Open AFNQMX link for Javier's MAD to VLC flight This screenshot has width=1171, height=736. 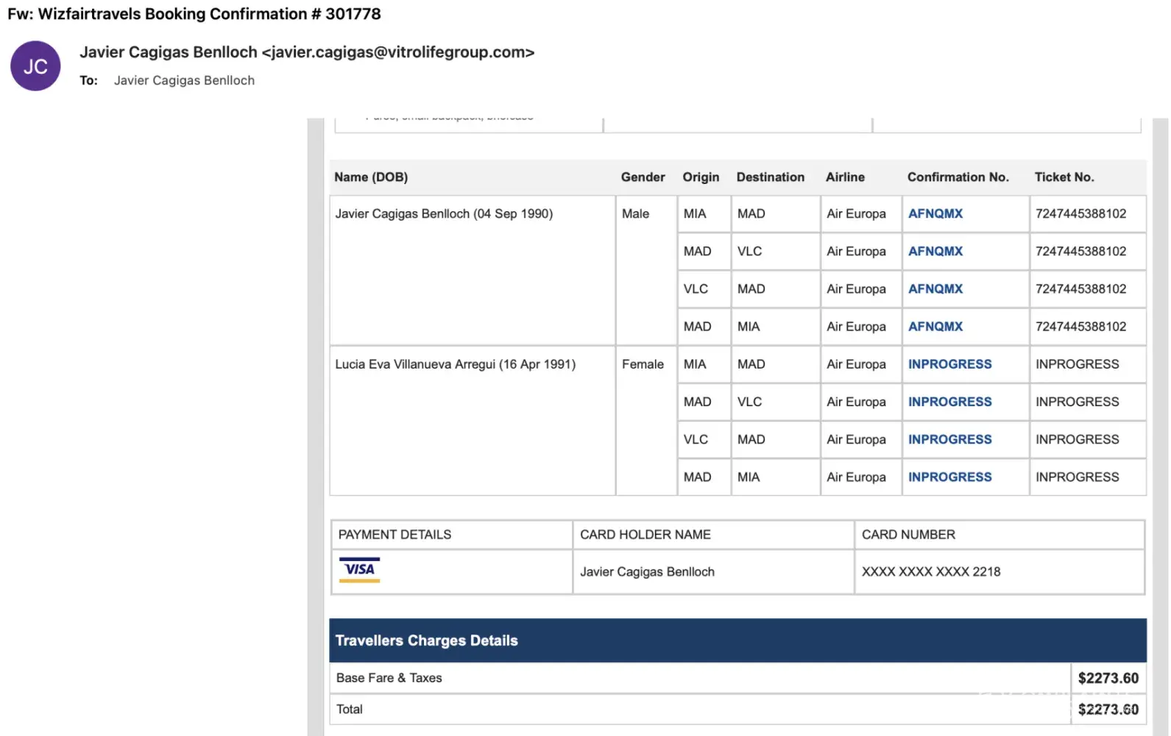pyautogui.click(x=935, y=251)
